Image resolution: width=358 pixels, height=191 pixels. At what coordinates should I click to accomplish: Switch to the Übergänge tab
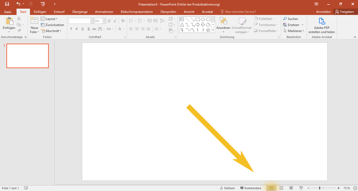tap(80, 12)
